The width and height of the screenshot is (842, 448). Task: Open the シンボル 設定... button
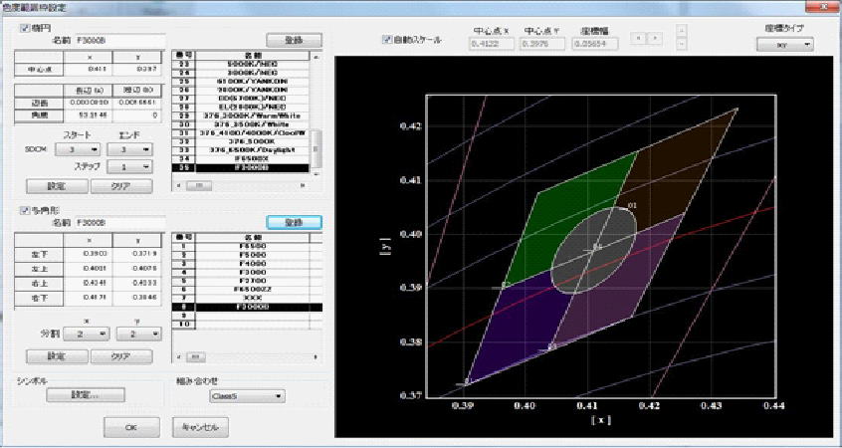(x=86, y=395)
